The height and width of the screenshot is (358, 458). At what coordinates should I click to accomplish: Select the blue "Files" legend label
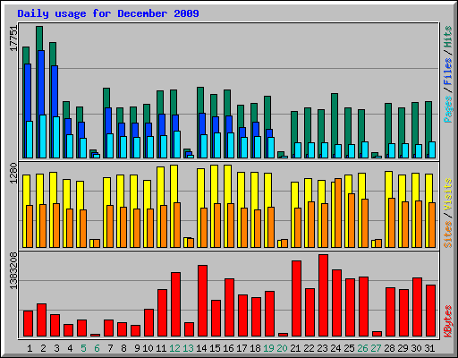pos(448,72)
